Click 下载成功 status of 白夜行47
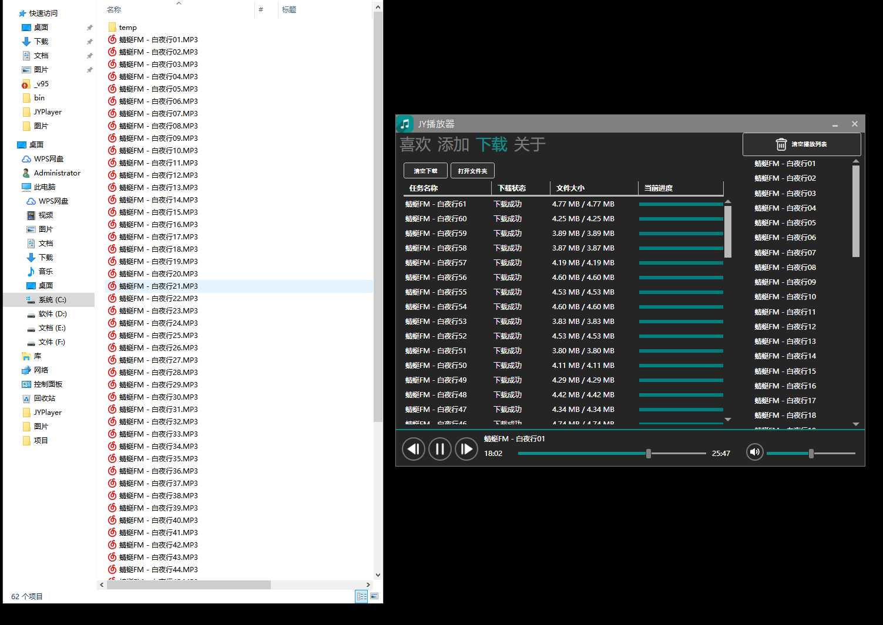 point(508,410)
